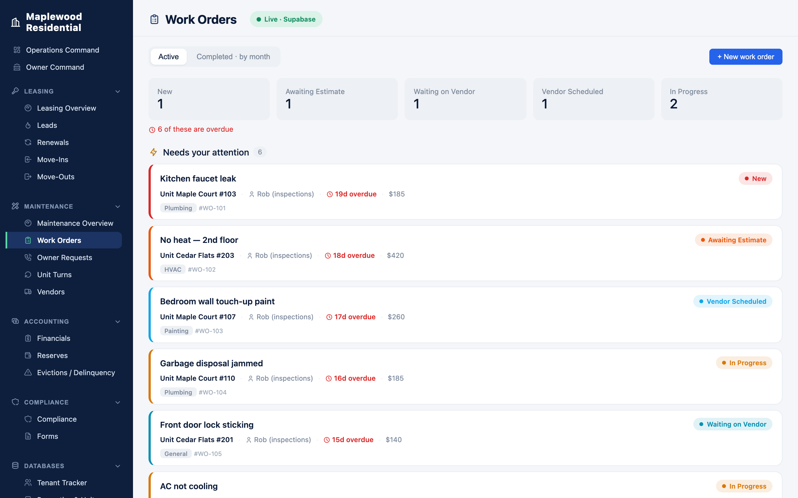Collapse the Accounting section chevron

pos(118,321)
